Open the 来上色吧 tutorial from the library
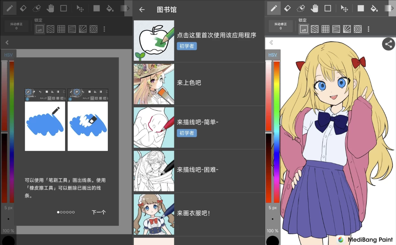Image resolution: width=396 pixels, height=245 pixels. [x=199, y=84]
